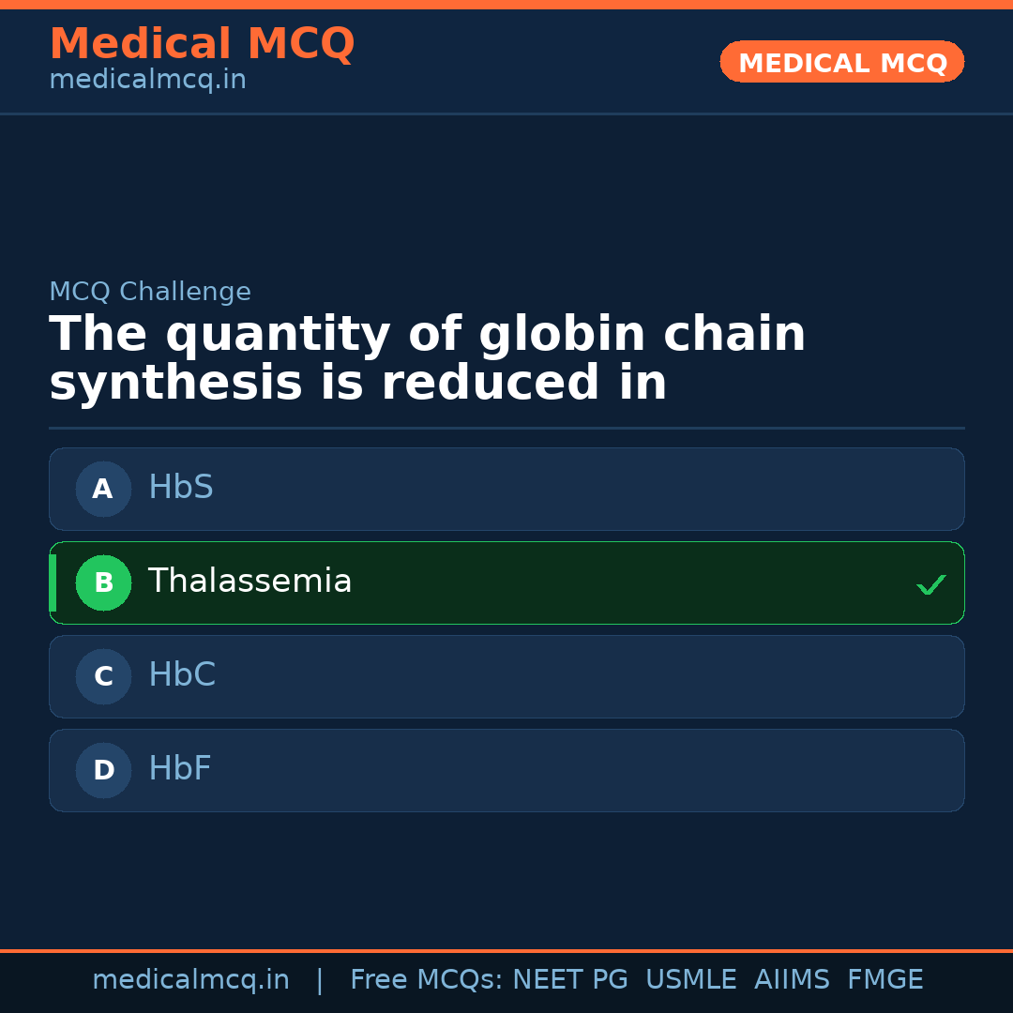The image size is (1013, 1013).
Task: Select "FMGE" in the footer
Action: pyautogui.click(x=885, y=980)
